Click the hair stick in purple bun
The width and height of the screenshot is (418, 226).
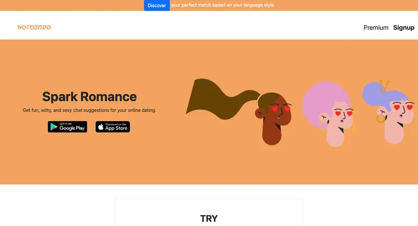click(x=385, y=87)
